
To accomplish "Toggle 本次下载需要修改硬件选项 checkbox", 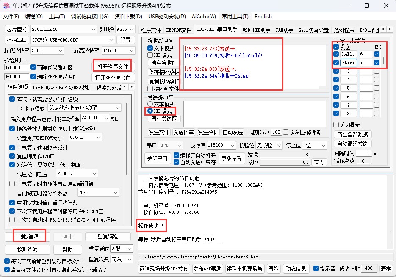I will point(12,99).
